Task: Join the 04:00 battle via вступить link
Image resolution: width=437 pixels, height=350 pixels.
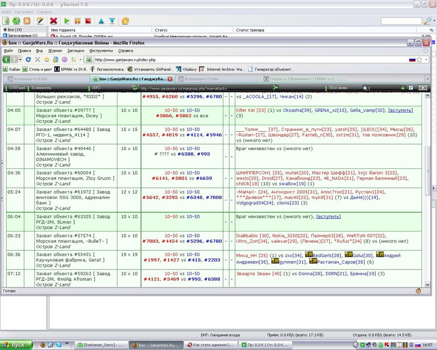Action: [x=400, y=110]
